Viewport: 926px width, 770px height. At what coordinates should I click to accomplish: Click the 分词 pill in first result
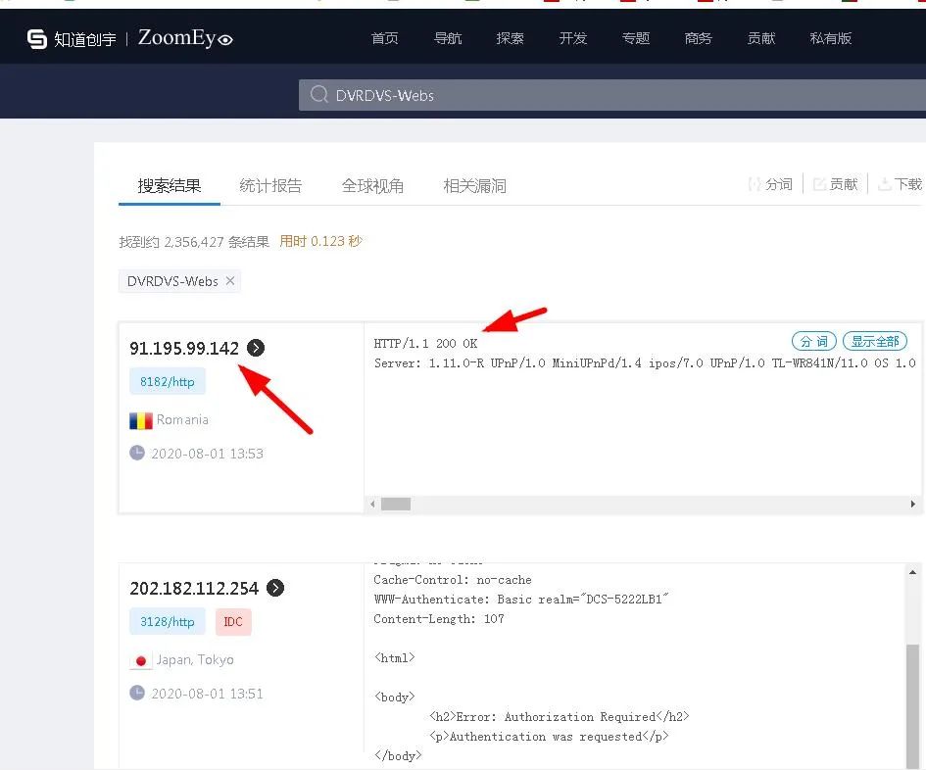(813, 341)
